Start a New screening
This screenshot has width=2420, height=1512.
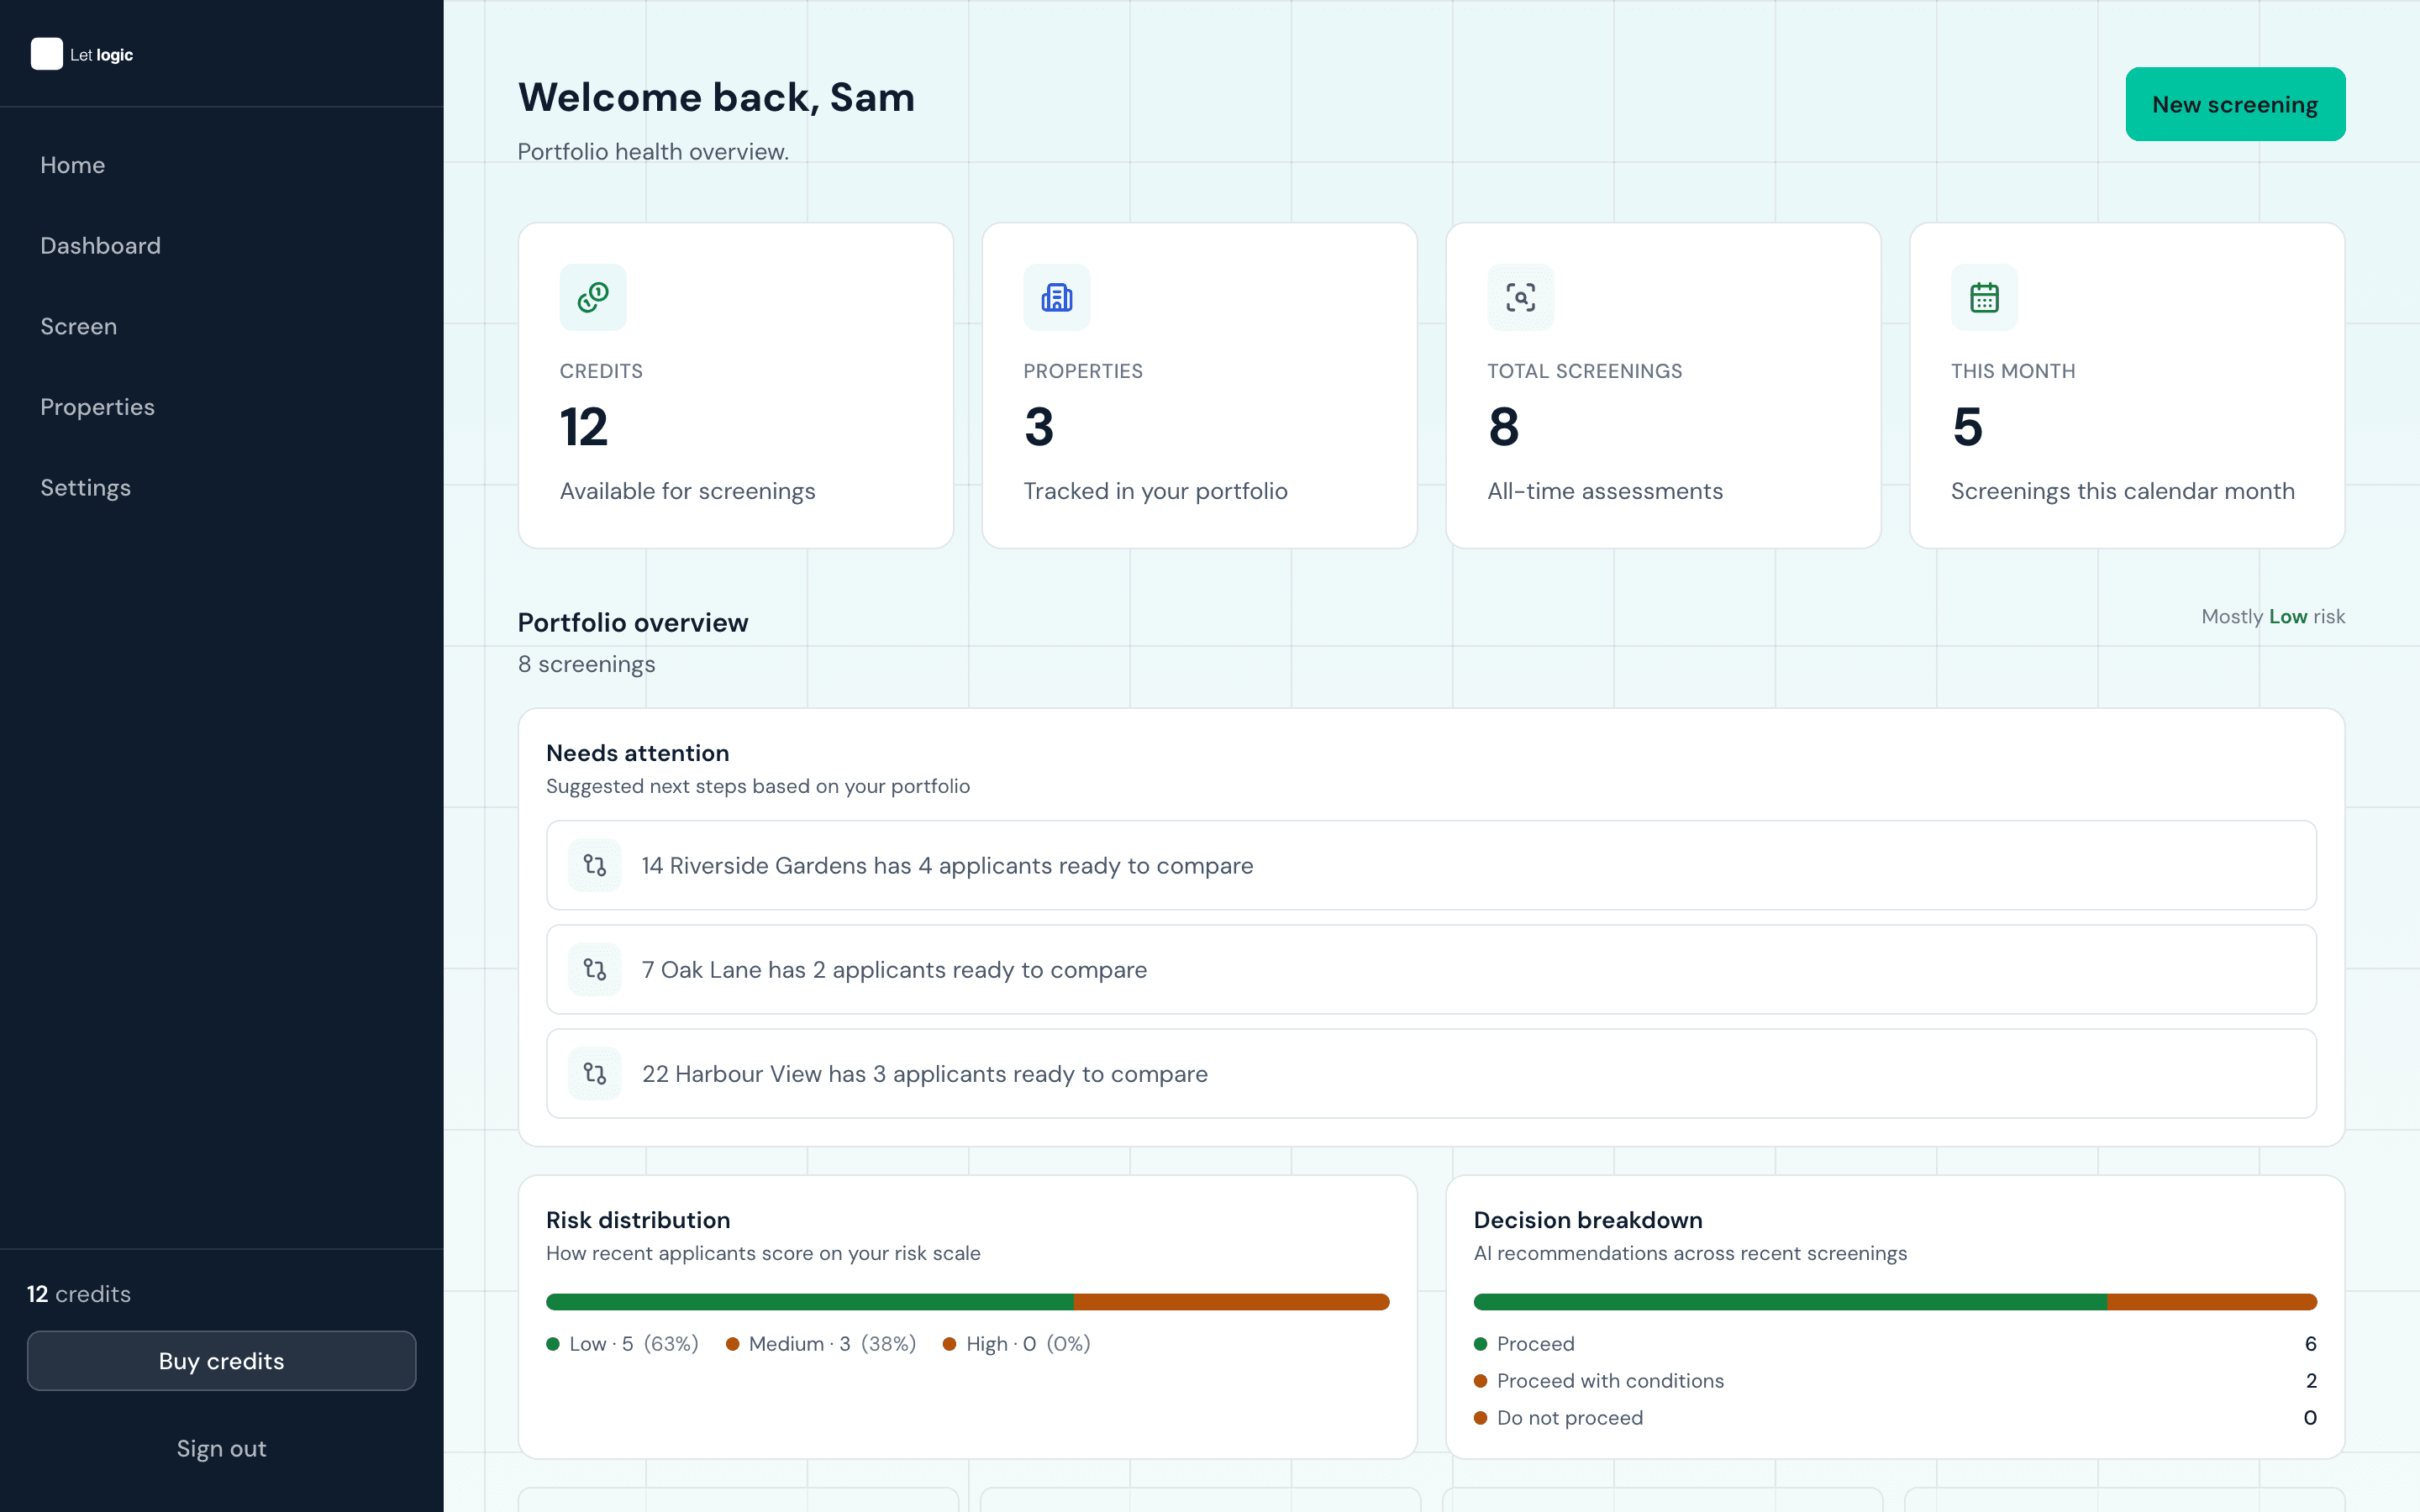[x=2235, y=104]
